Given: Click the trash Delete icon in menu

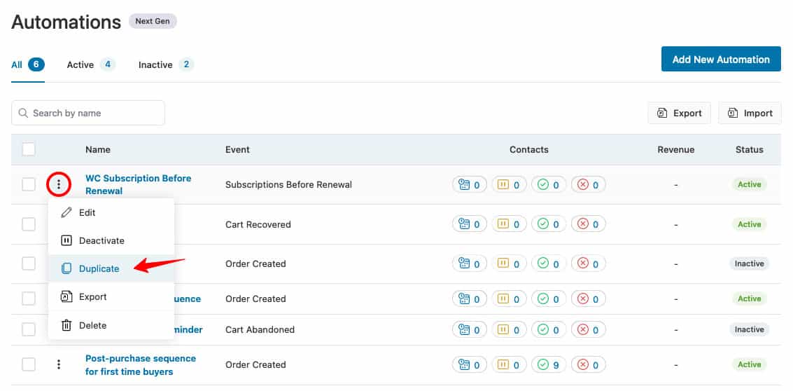Looking at the screenshot, I should [x=66, y=325].
